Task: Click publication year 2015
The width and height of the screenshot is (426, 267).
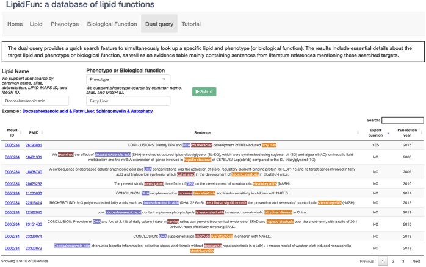Action: coord(407,145)
